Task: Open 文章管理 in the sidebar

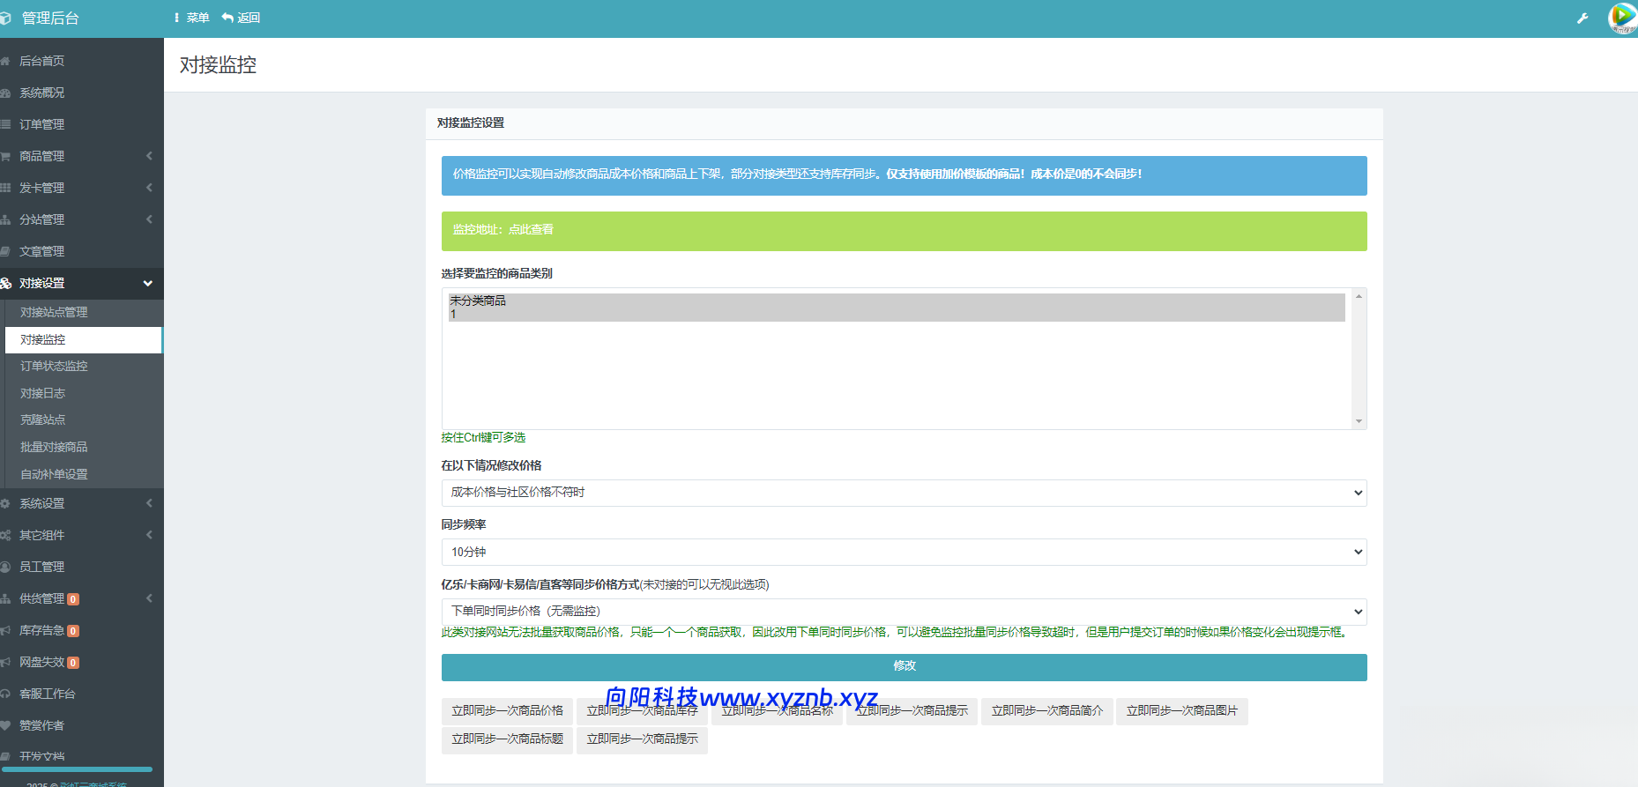Action: (x=81, y=251)
